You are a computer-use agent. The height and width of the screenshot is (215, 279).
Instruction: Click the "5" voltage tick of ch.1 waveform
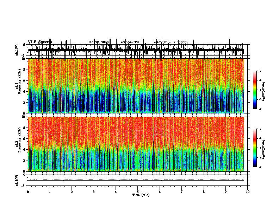24,45
